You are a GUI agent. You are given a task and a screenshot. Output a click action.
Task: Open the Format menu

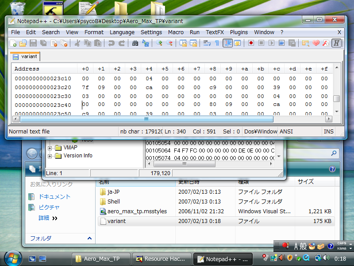tap(94, 32)
